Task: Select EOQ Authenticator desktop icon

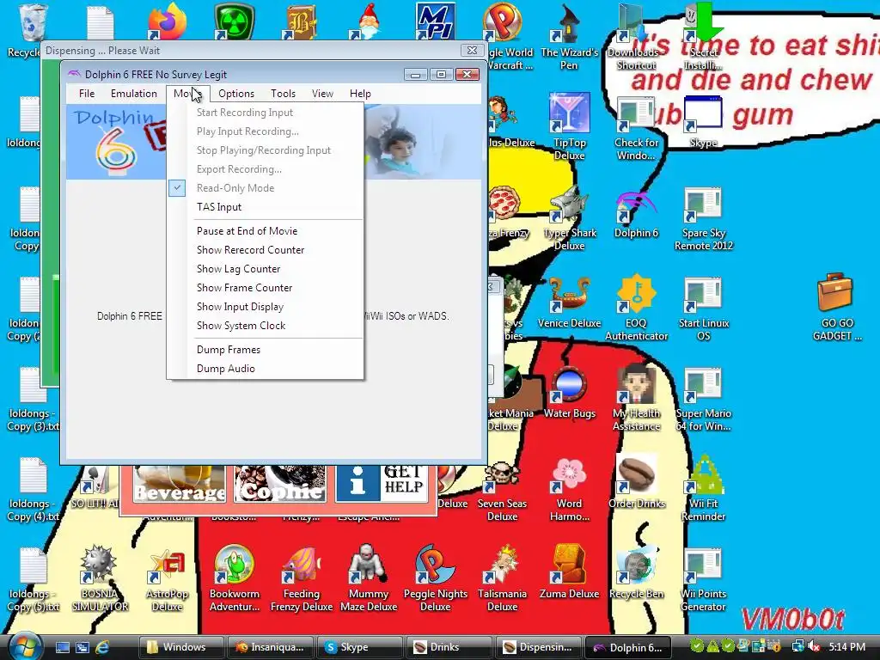Action: (637, 309)
